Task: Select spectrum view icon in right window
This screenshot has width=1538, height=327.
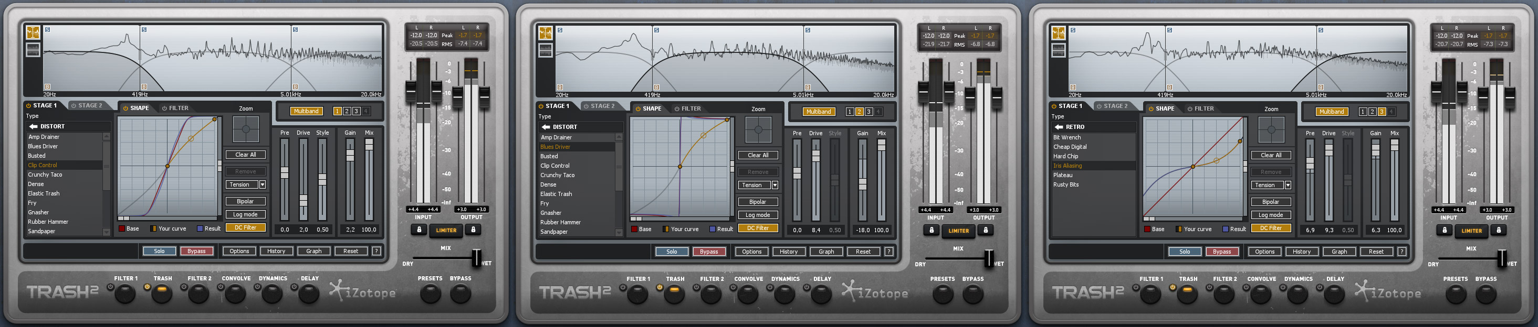Action: pos(1059,34)
